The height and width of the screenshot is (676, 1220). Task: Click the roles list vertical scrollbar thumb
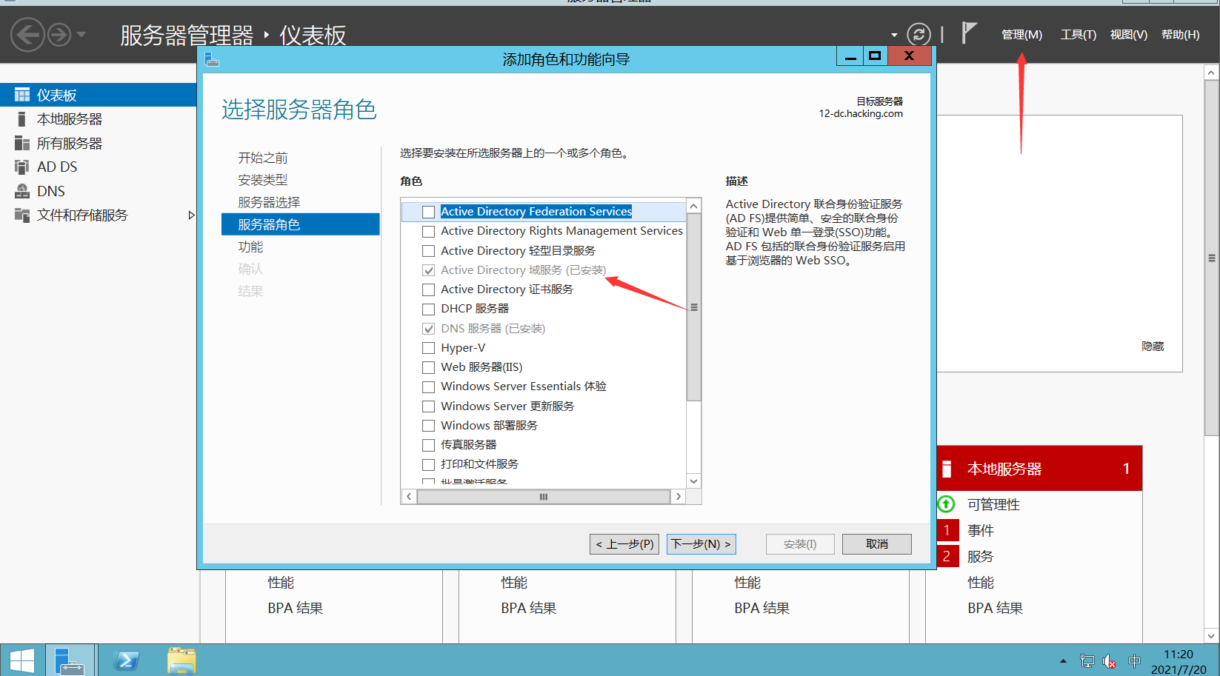pos(694,307)
